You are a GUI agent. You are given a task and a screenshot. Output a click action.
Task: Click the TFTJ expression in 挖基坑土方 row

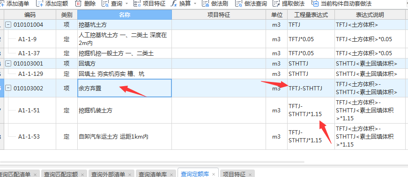coord(311,25)
